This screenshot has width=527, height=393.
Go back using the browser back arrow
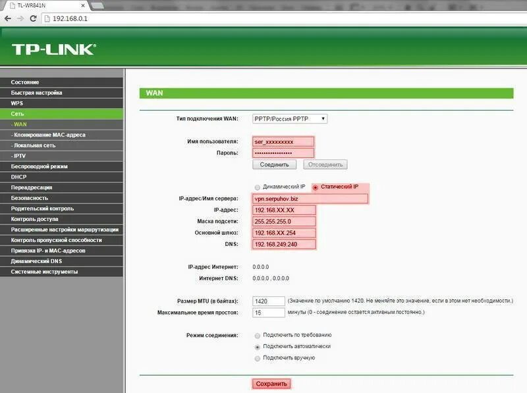click(8, 18)
